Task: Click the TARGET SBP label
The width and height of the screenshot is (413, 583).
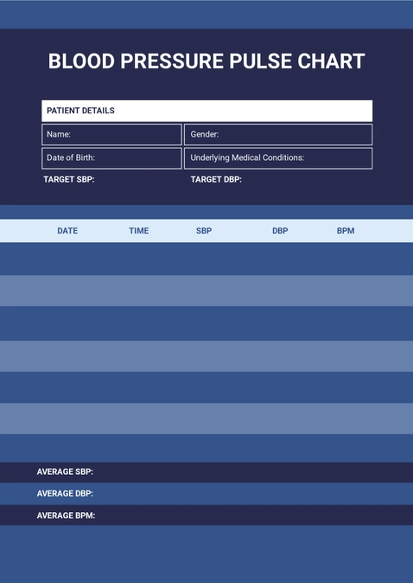Action: 69,180
